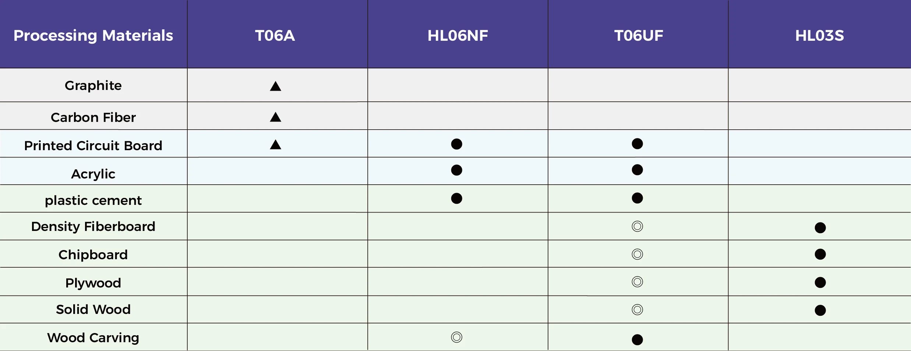This screenshot has width=911, height=351.
Task: Select the T06A column header
Action: point(275,35)
